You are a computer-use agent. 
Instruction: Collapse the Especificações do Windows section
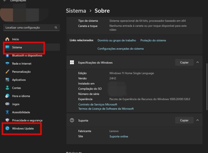coord(198,62)
